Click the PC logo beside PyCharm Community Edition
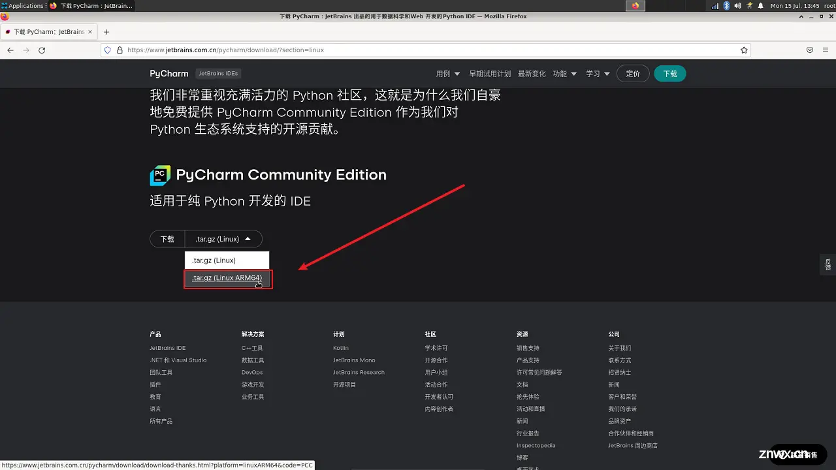 click(160, 175)
